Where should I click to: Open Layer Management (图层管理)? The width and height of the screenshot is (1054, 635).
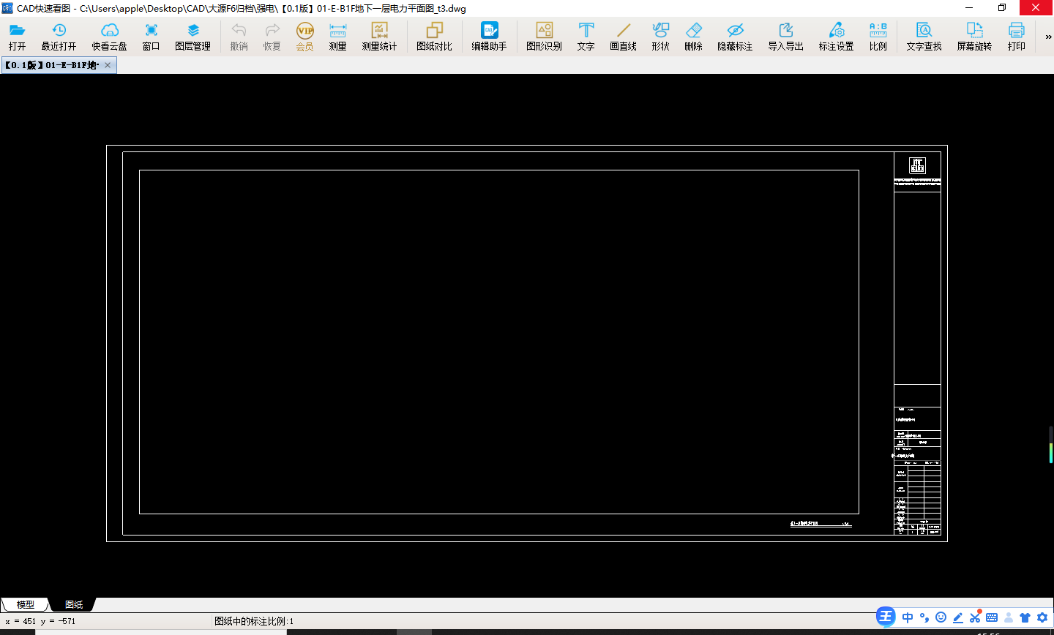coord(193,36)
